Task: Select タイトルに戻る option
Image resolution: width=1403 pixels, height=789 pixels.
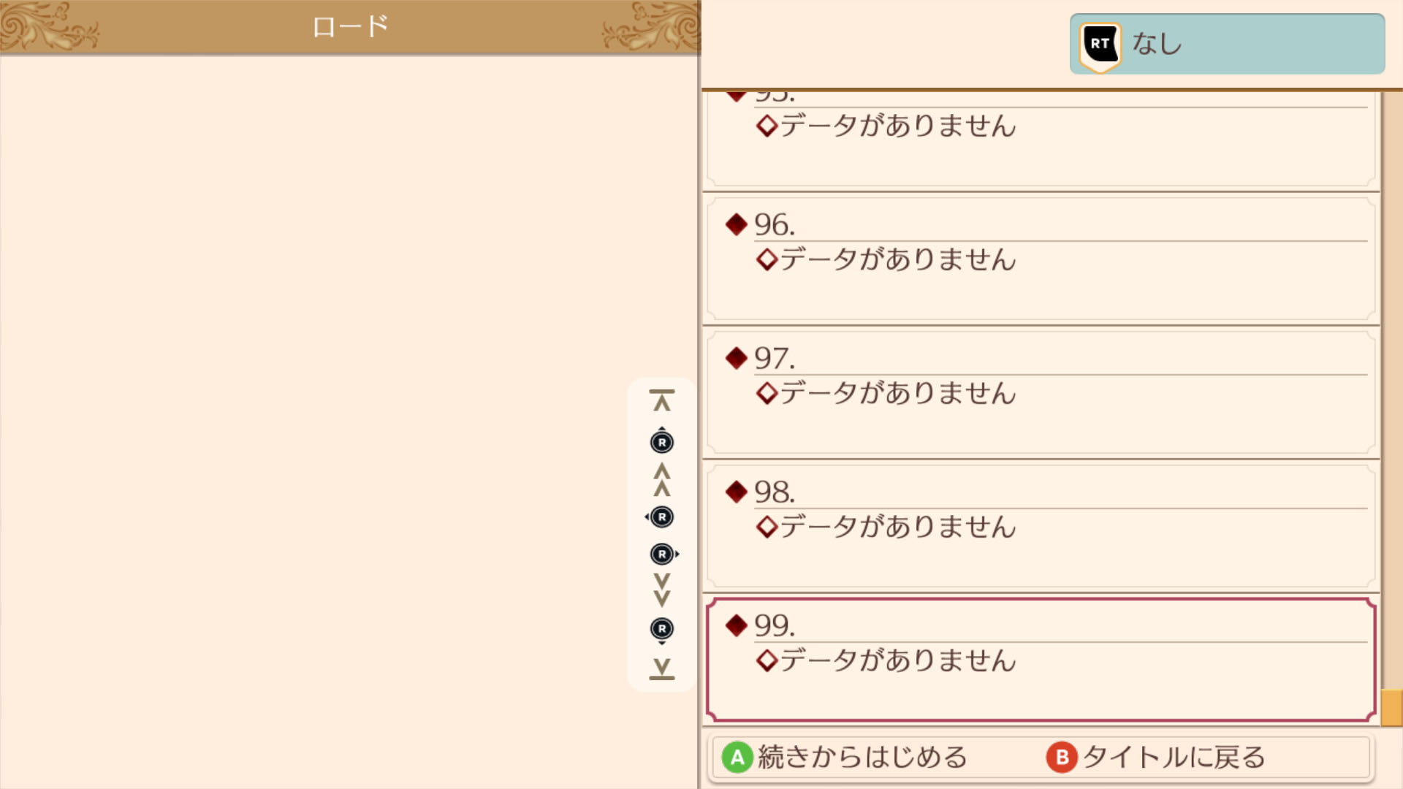Action: tap(1156, 758)
